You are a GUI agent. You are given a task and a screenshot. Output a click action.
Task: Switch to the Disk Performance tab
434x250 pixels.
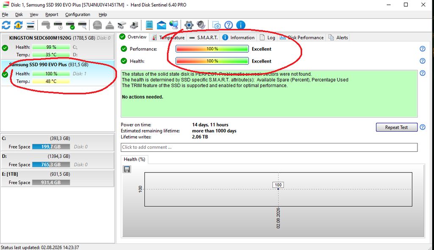(302, 38)
